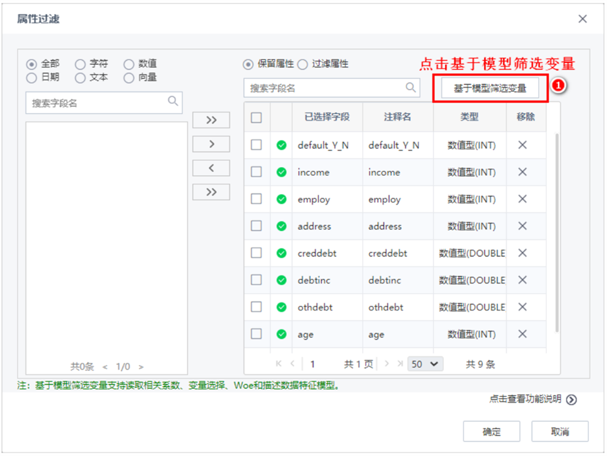The height and width of the screenshot is (456, 607).
Task: Click the move-all-right double arrow button
Action: click(x=211, y=119)
